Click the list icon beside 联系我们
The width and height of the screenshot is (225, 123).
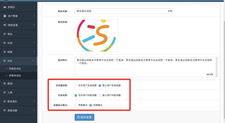(4, 101)
